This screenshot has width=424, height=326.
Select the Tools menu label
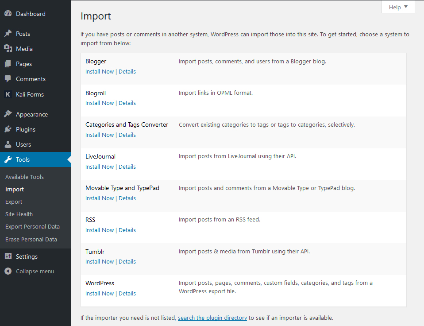[x=23, y=159]
